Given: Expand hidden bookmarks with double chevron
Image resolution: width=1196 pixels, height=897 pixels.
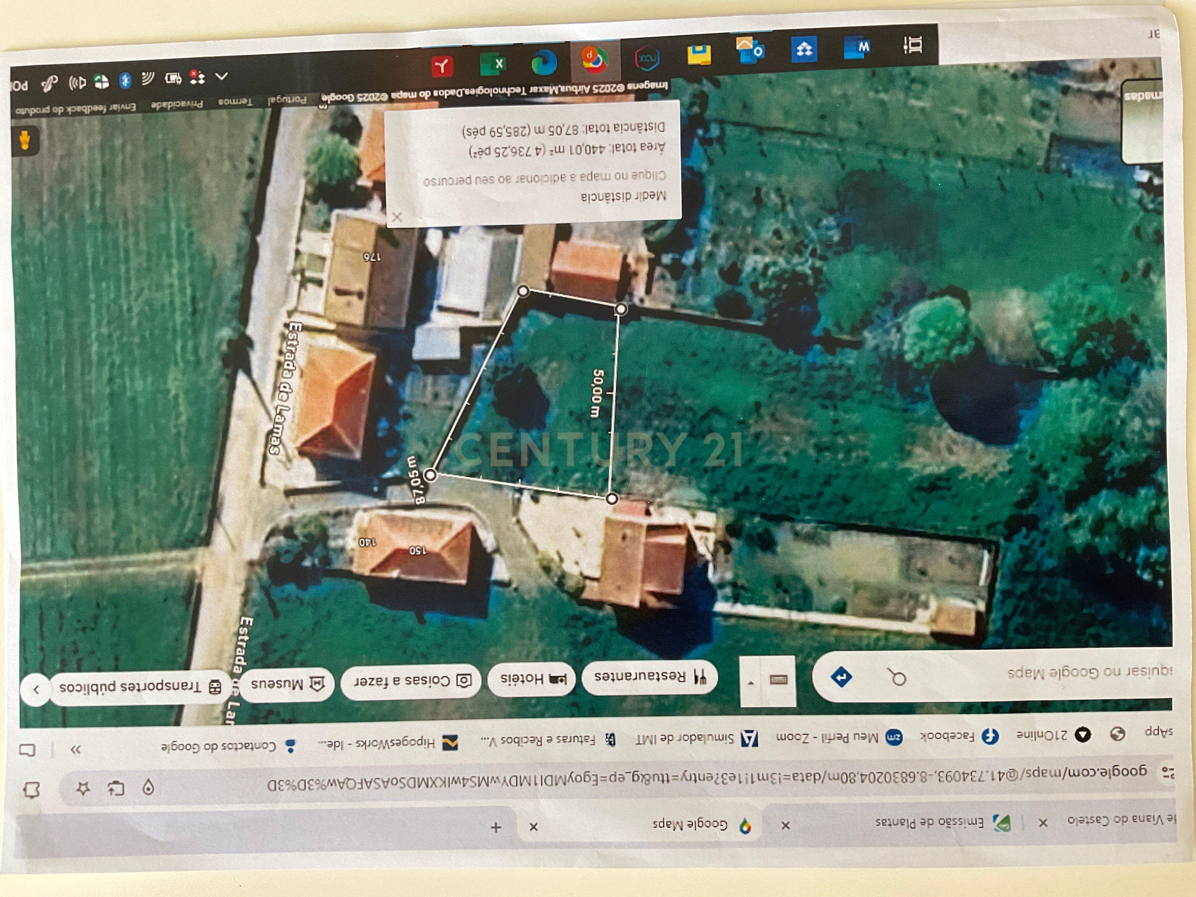Looking at the screenshot, I should (76, 749).
